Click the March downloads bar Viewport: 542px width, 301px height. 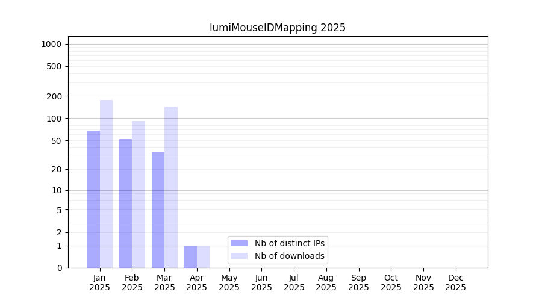171,187
